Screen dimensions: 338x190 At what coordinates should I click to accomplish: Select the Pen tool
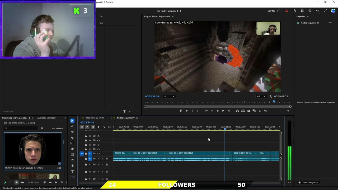(x=72, y=149)
